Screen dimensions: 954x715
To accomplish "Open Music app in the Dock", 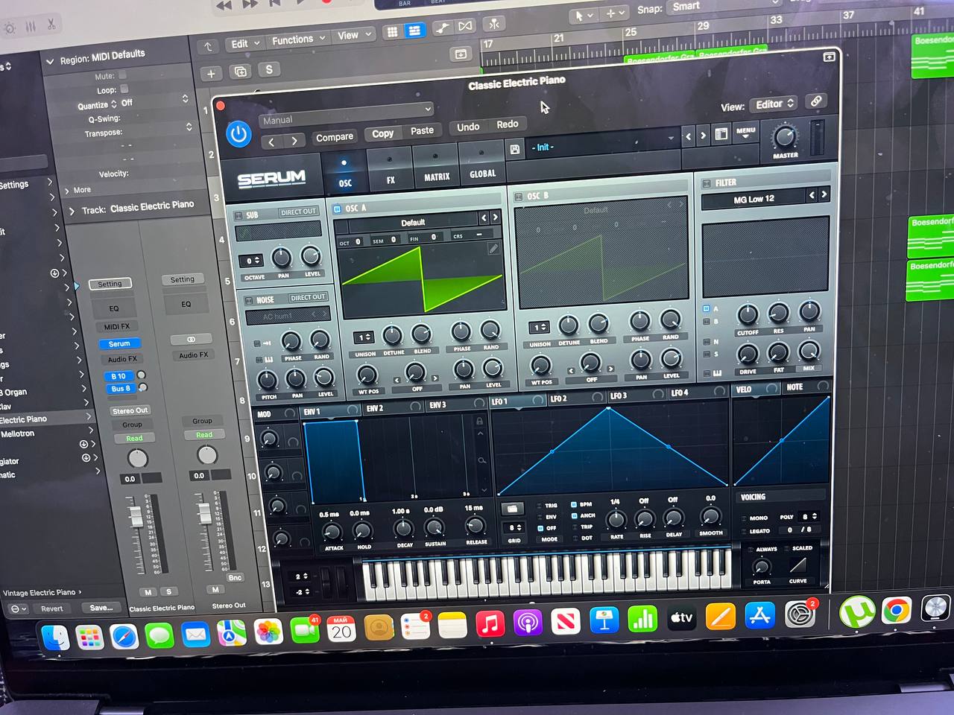I will [490, 623].
